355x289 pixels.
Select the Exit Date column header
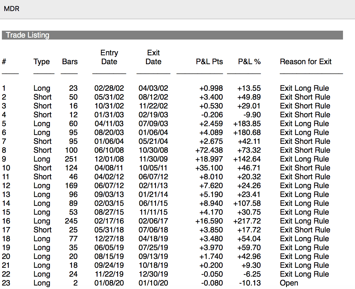point(153,57)
